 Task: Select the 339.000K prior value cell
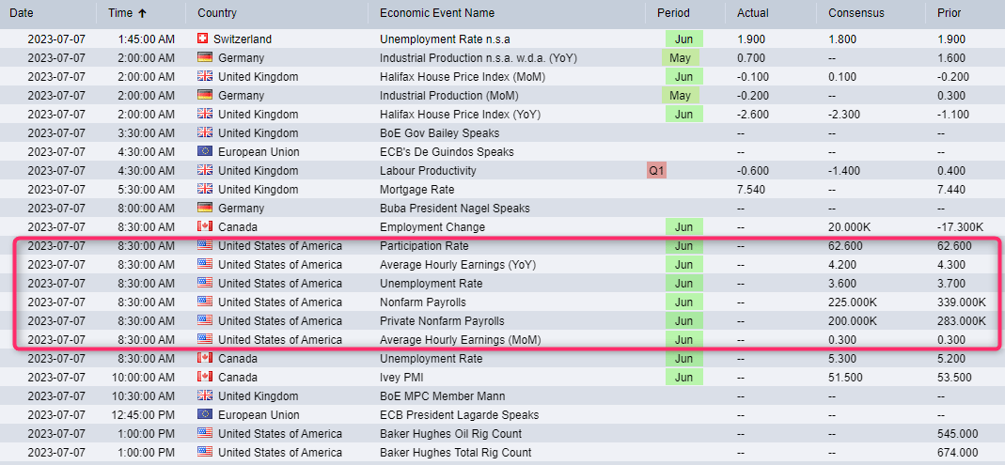962,302
